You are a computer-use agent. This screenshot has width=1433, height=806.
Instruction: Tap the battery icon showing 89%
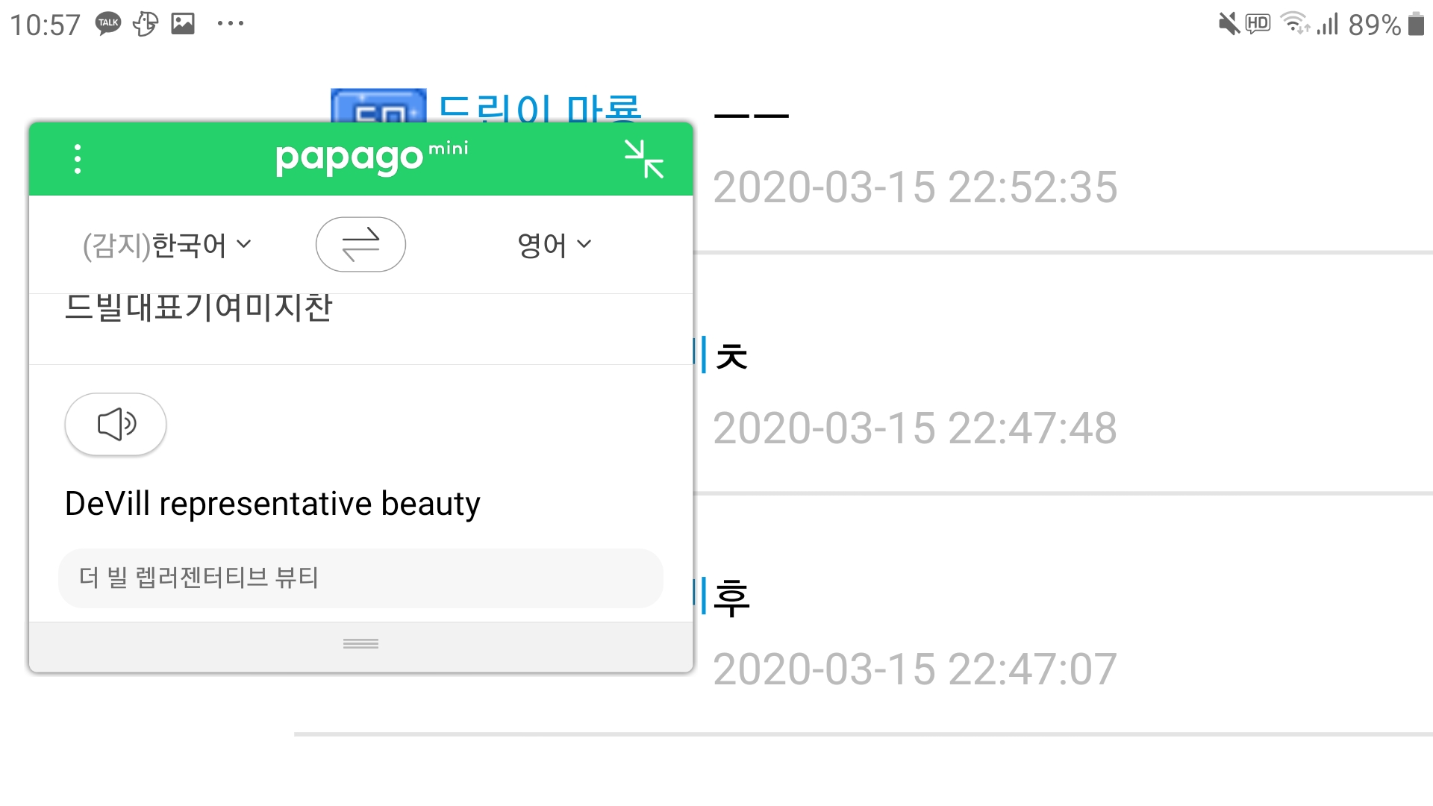click(x=1416, y=24)
